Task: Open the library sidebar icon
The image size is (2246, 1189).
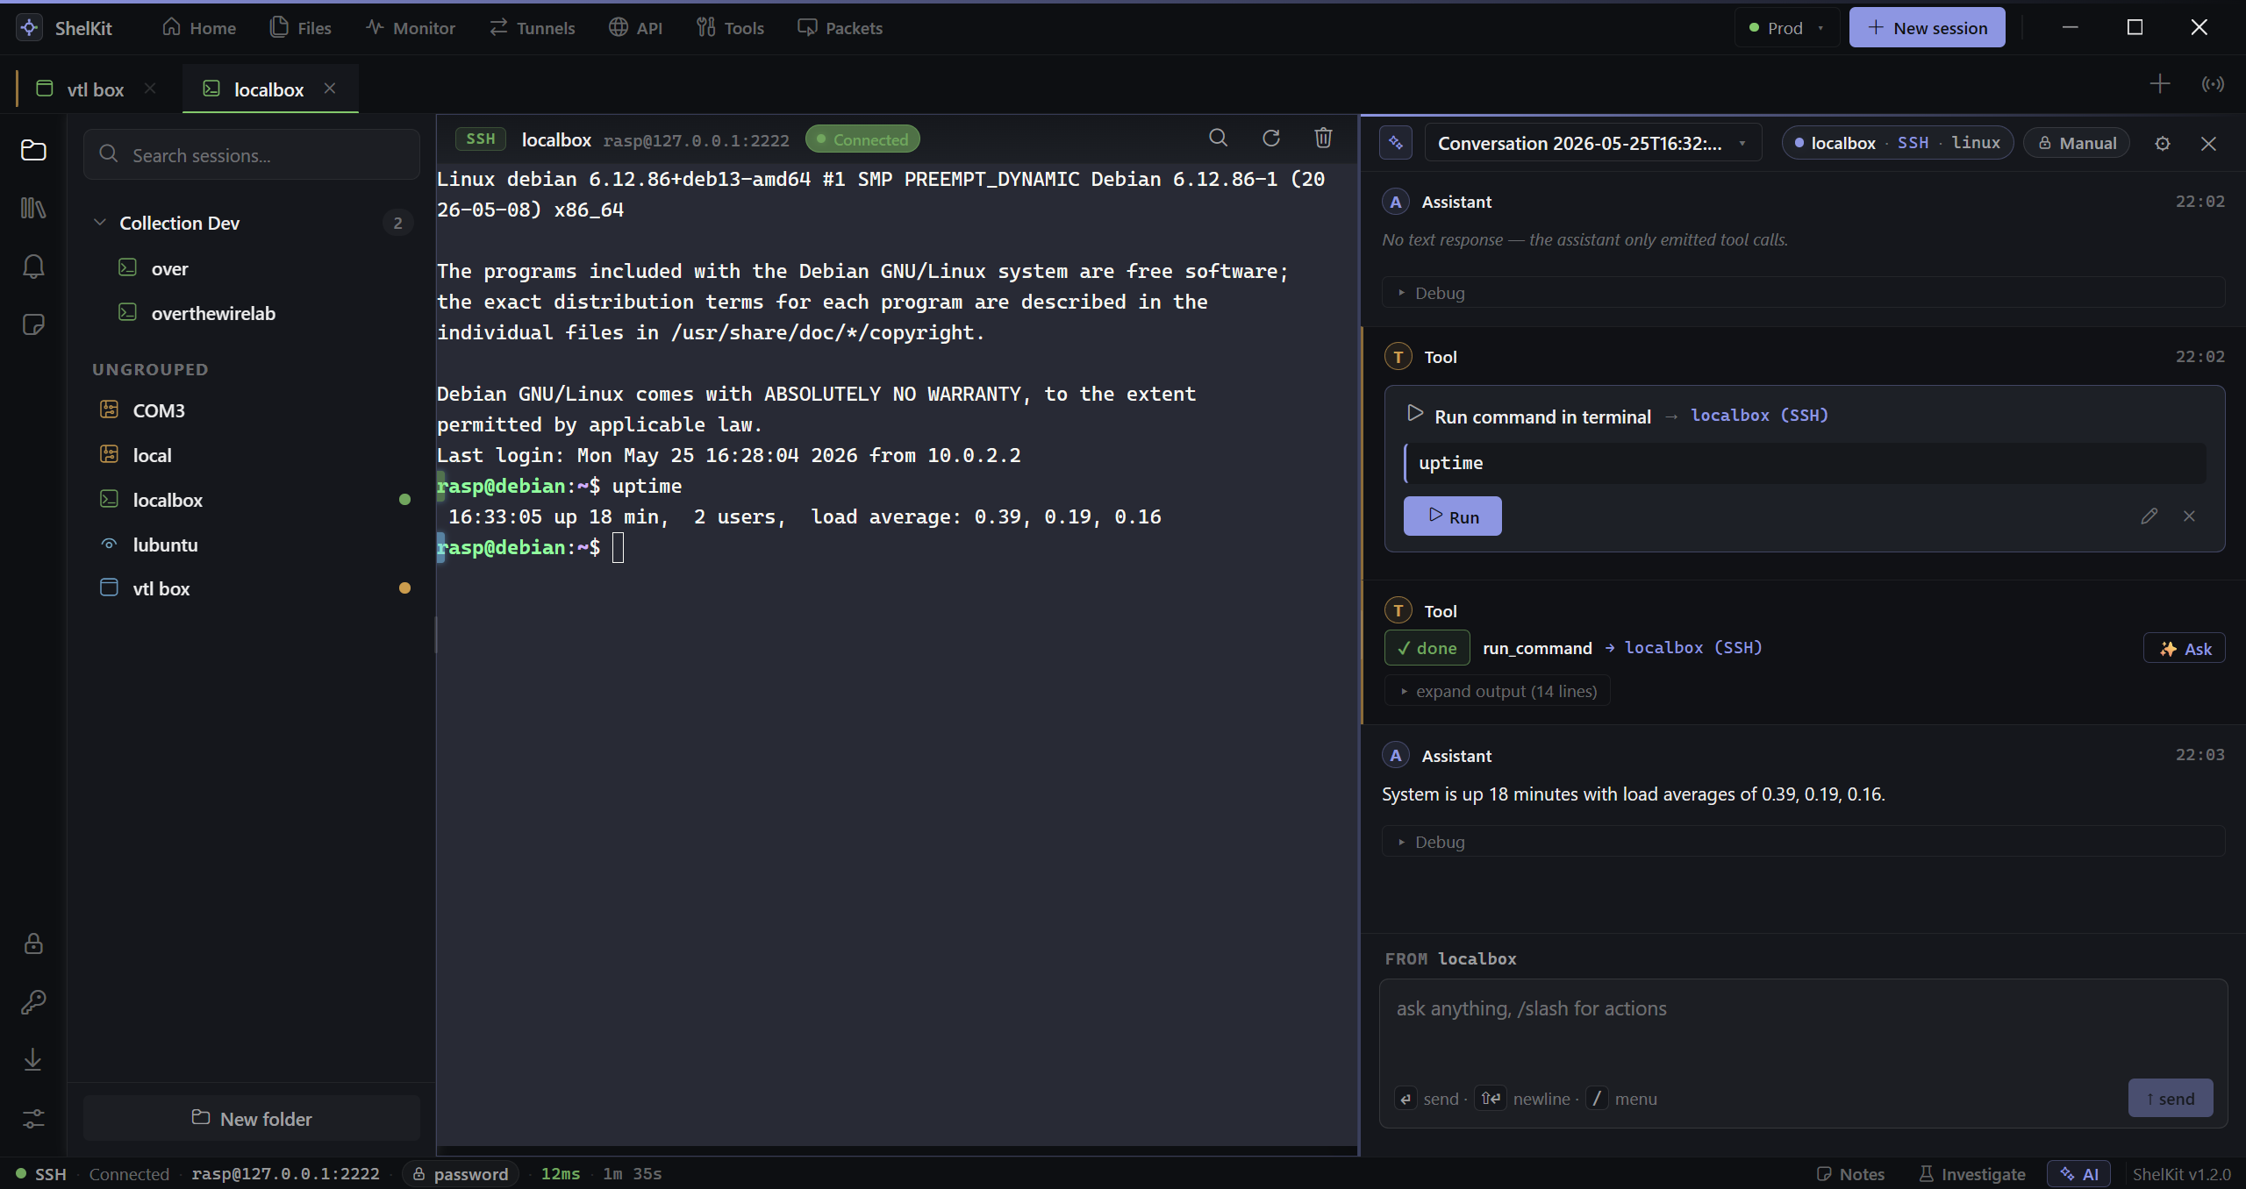Action: (33, 208)
